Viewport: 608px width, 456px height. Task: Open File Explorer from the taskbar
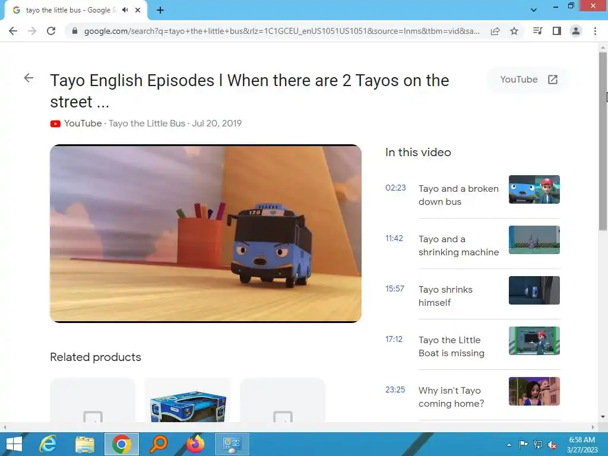point(85,444)
